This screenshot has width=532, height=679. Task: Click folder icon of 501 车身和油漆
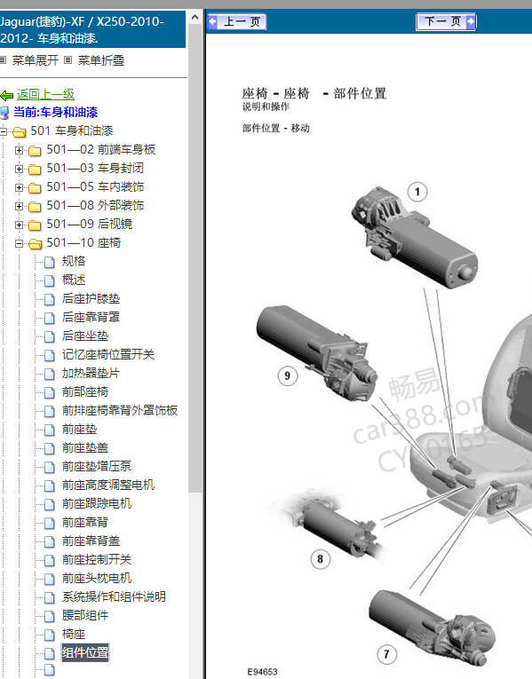pyautogui.click(x=19, y=131)
